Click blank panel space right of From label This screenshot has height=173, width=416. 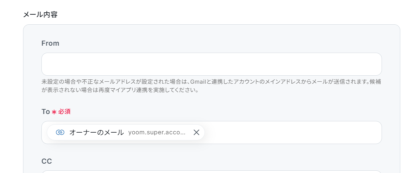(x=221, y=43)
